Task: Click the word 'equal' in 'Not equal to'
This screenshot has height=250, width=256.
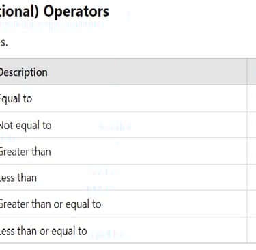Action: coord(27,126)
